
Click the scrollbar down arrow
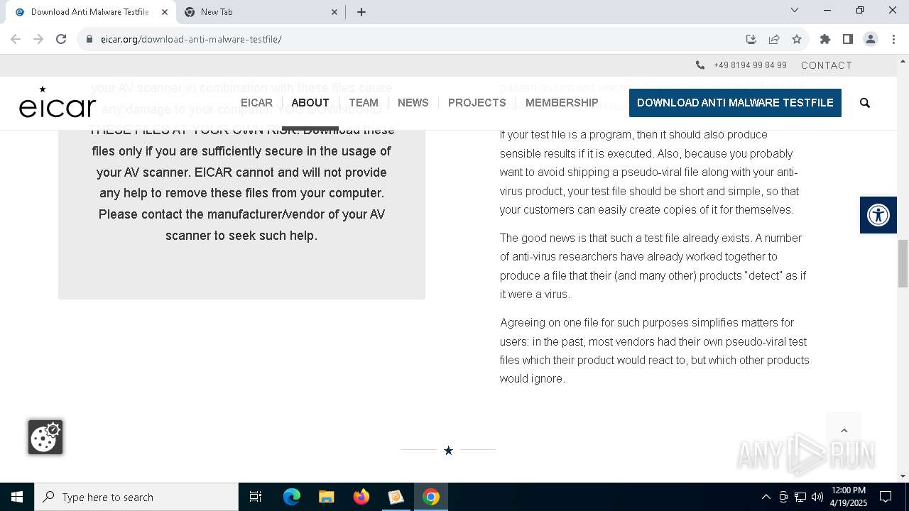[x=903, y=476]
